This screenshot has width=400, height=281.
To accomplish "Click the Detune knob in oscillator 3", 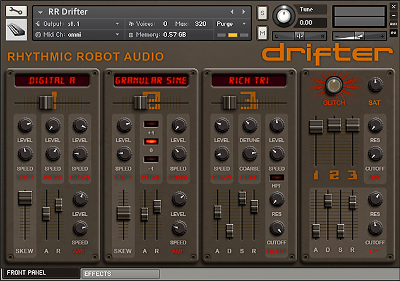I will pos(249,125).
